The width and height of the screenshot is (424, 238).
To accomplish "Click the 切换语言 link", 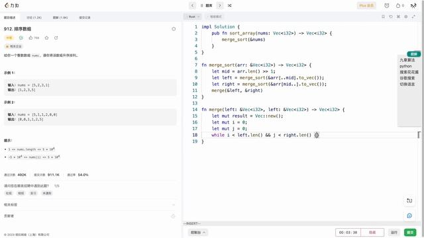I will coord(407,85).
